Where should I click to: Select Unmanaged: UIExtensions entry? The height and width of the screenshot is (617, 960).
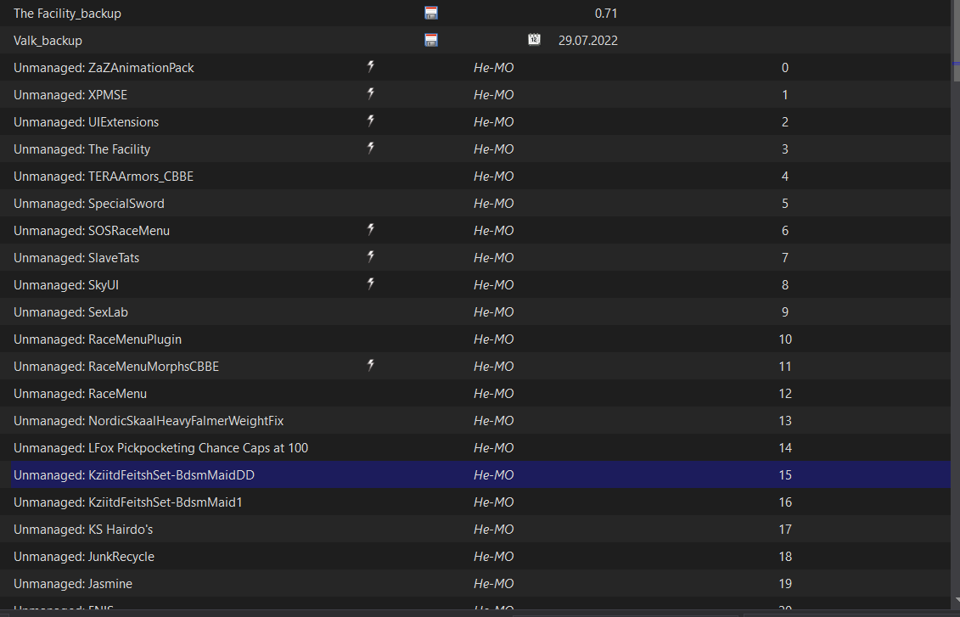[475, 122]
